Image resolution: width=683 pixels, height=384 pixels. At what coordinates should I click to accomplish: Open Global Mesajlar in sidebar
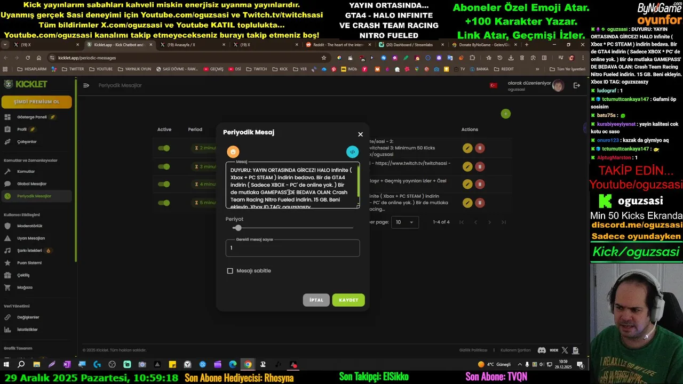(x=36, y=183)
